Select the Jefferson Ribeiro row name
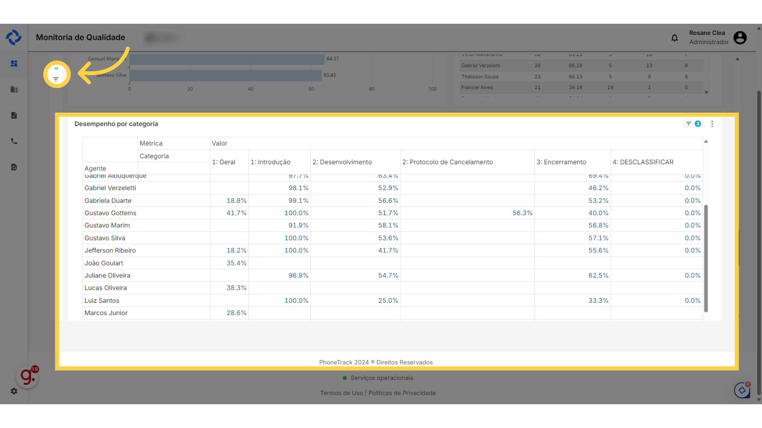 click(x=110, y=250)
